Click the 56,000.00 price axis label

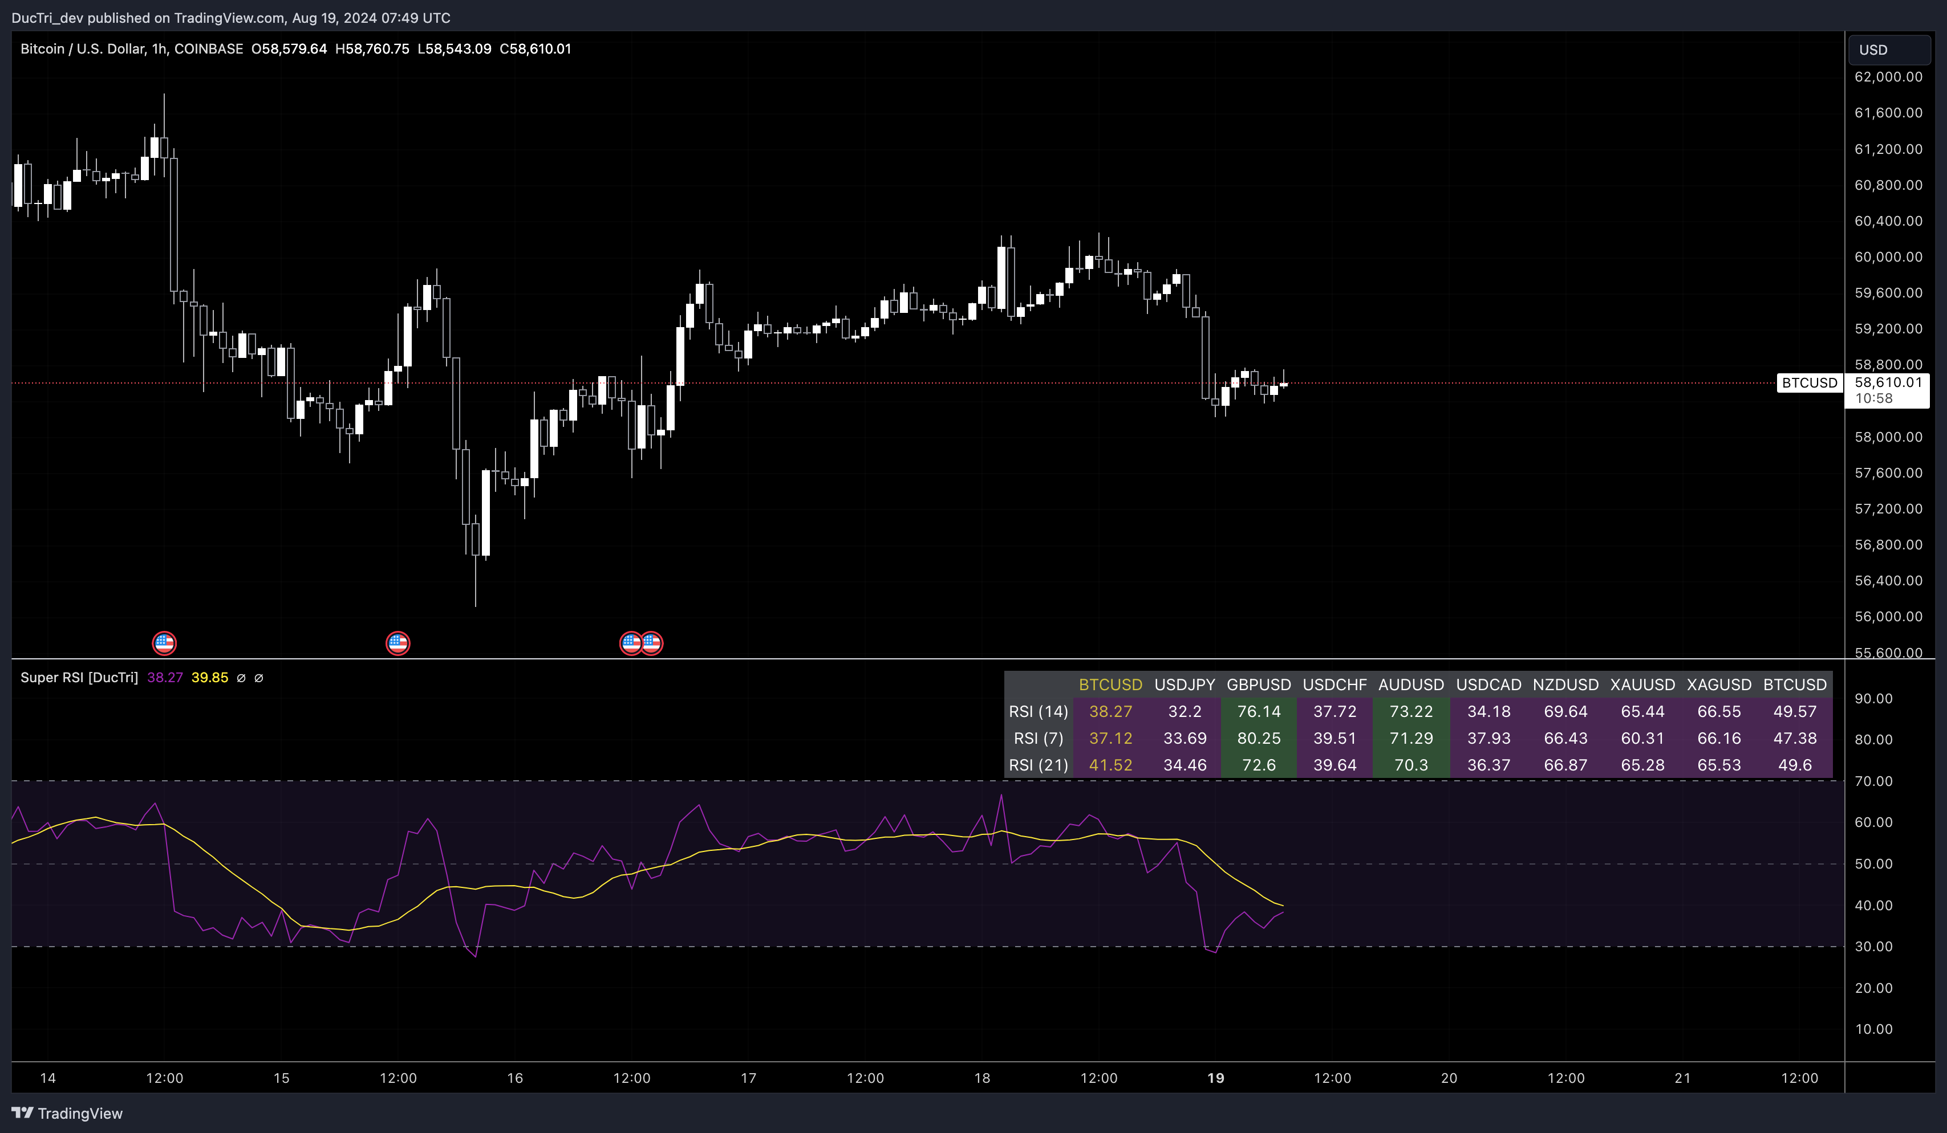tap(1888, 616)
